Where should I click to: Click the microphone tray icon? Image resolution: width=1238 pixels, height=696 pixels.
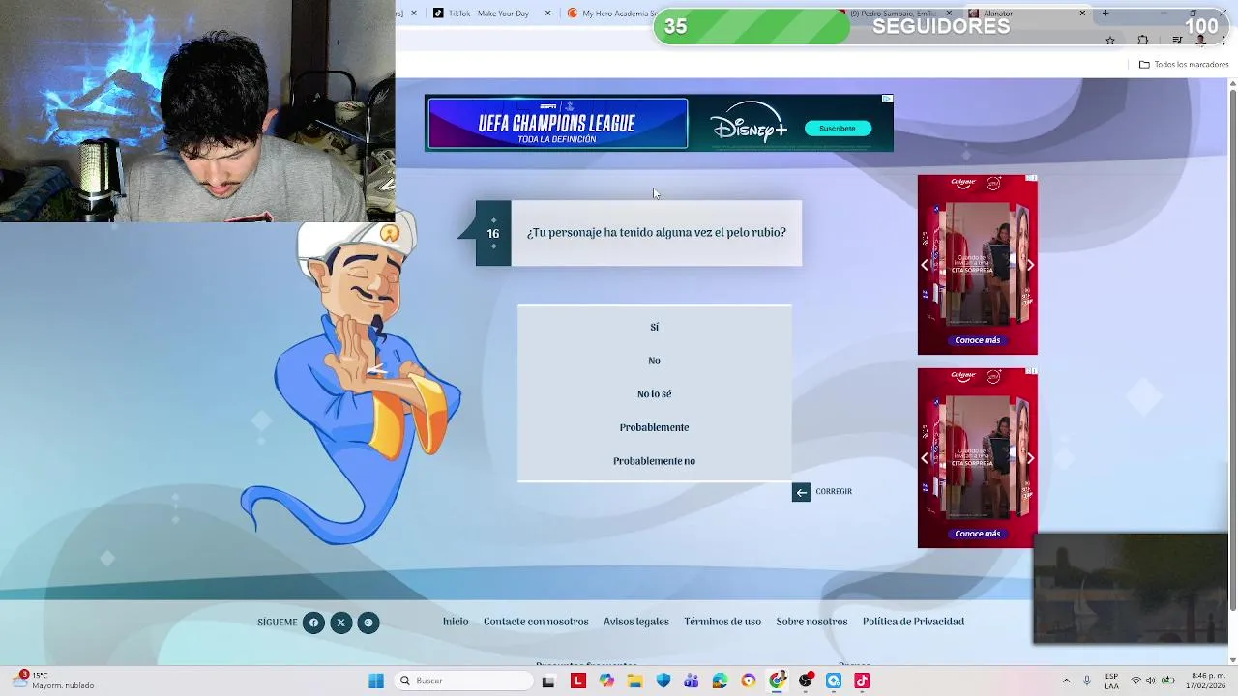coord(1087,681)
